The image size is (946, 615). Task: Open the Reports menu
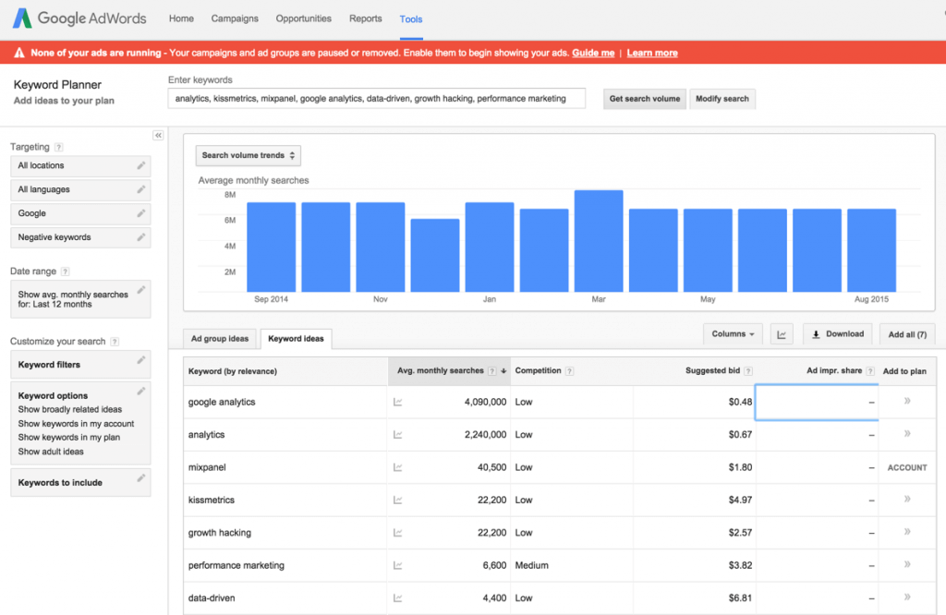366,18
